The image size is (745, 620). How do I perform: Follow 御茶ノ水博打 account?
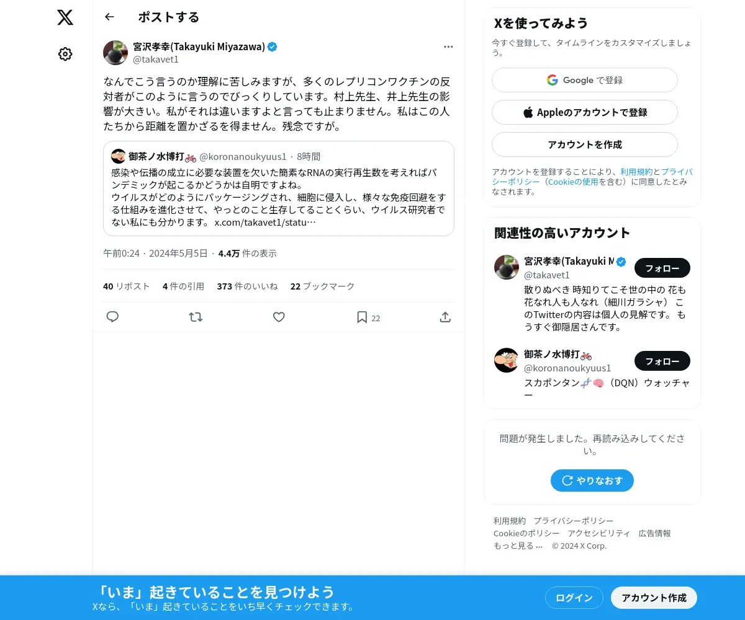click(662, 361)
